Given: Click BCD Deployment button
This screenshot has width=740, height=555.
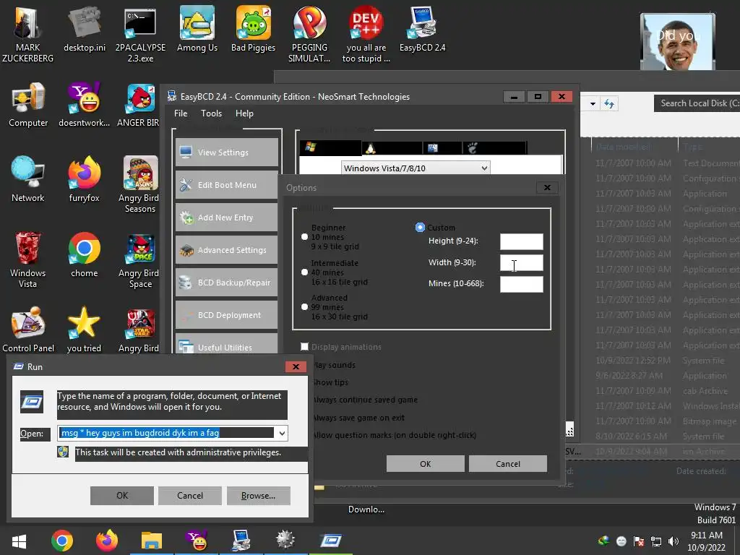Looking at the screenshot, I should point(226,315).
